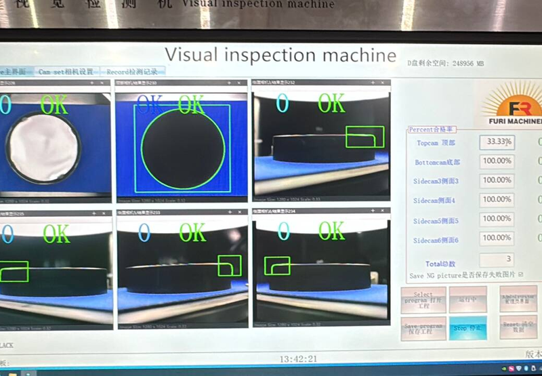
Task: Expand camera window 232 with plus icon
Action: (373, 83)
